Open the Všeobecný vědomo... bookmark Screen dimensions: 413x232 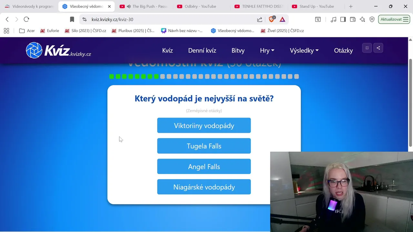pos(232,31)
